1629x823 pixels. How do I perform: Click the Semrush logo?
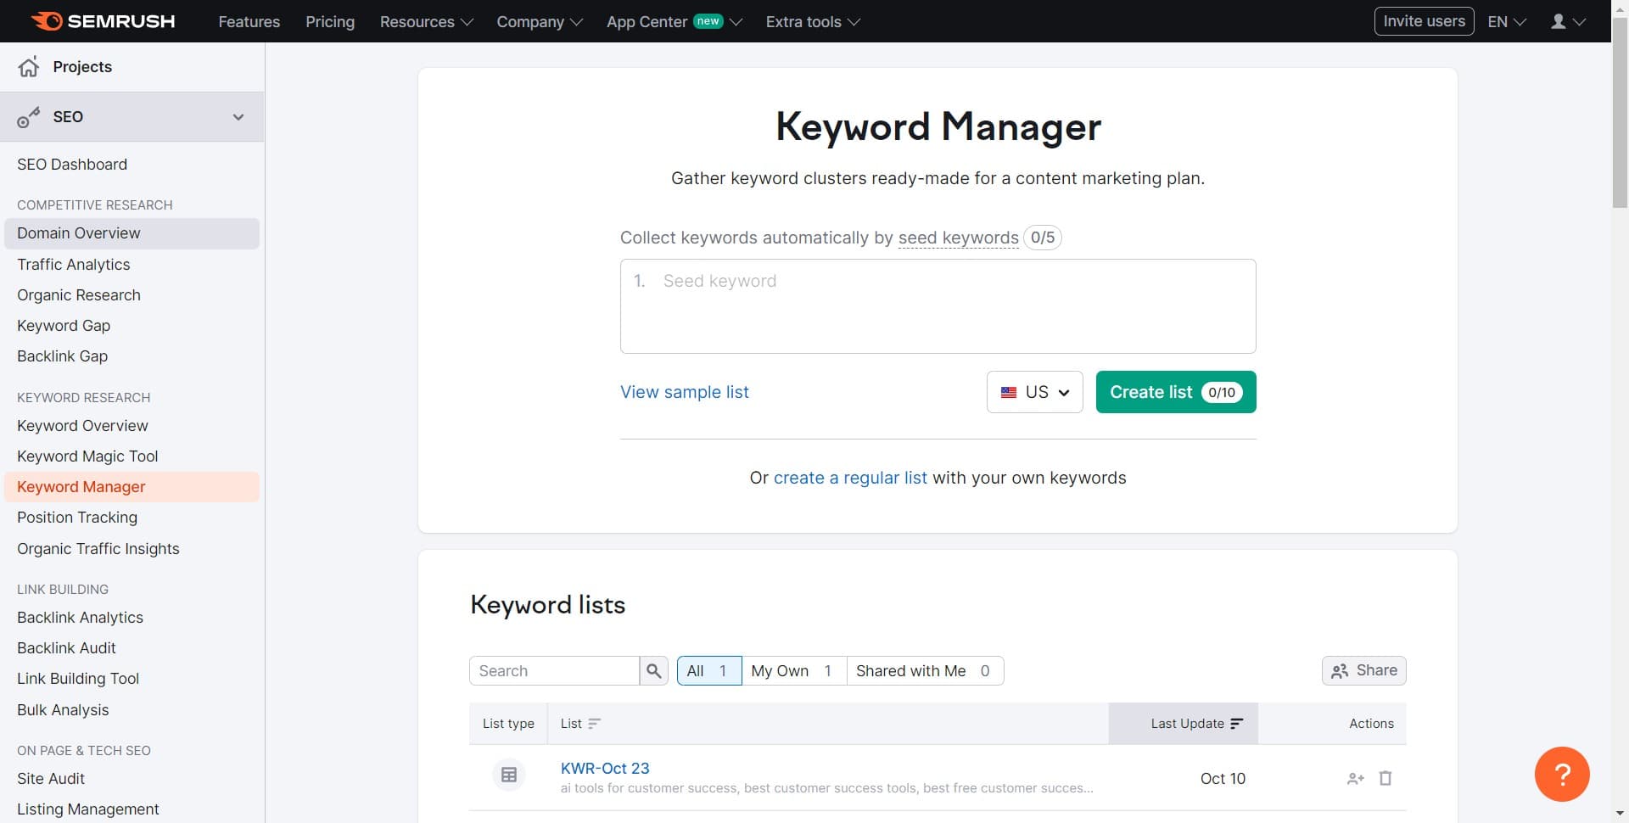[102, 21]
